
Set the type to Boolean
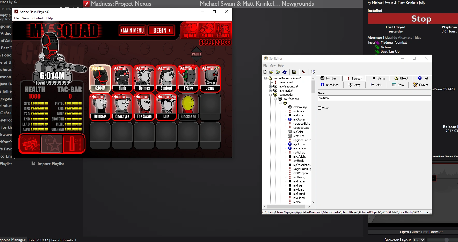coord(354,78)
